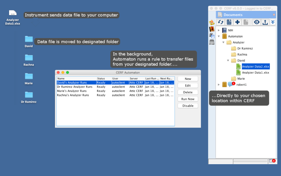Sort rules by Status column header
This screenshot has height=176, width=281.
click(104, 79)
